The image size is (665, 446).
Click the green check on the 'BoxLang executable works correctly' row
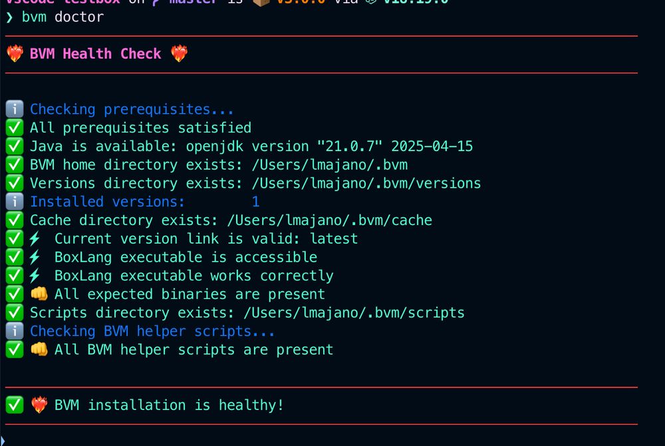pyautogui.click(x=15, y=276)
